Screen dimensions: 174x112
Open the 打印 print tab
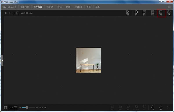pos(89,7)
